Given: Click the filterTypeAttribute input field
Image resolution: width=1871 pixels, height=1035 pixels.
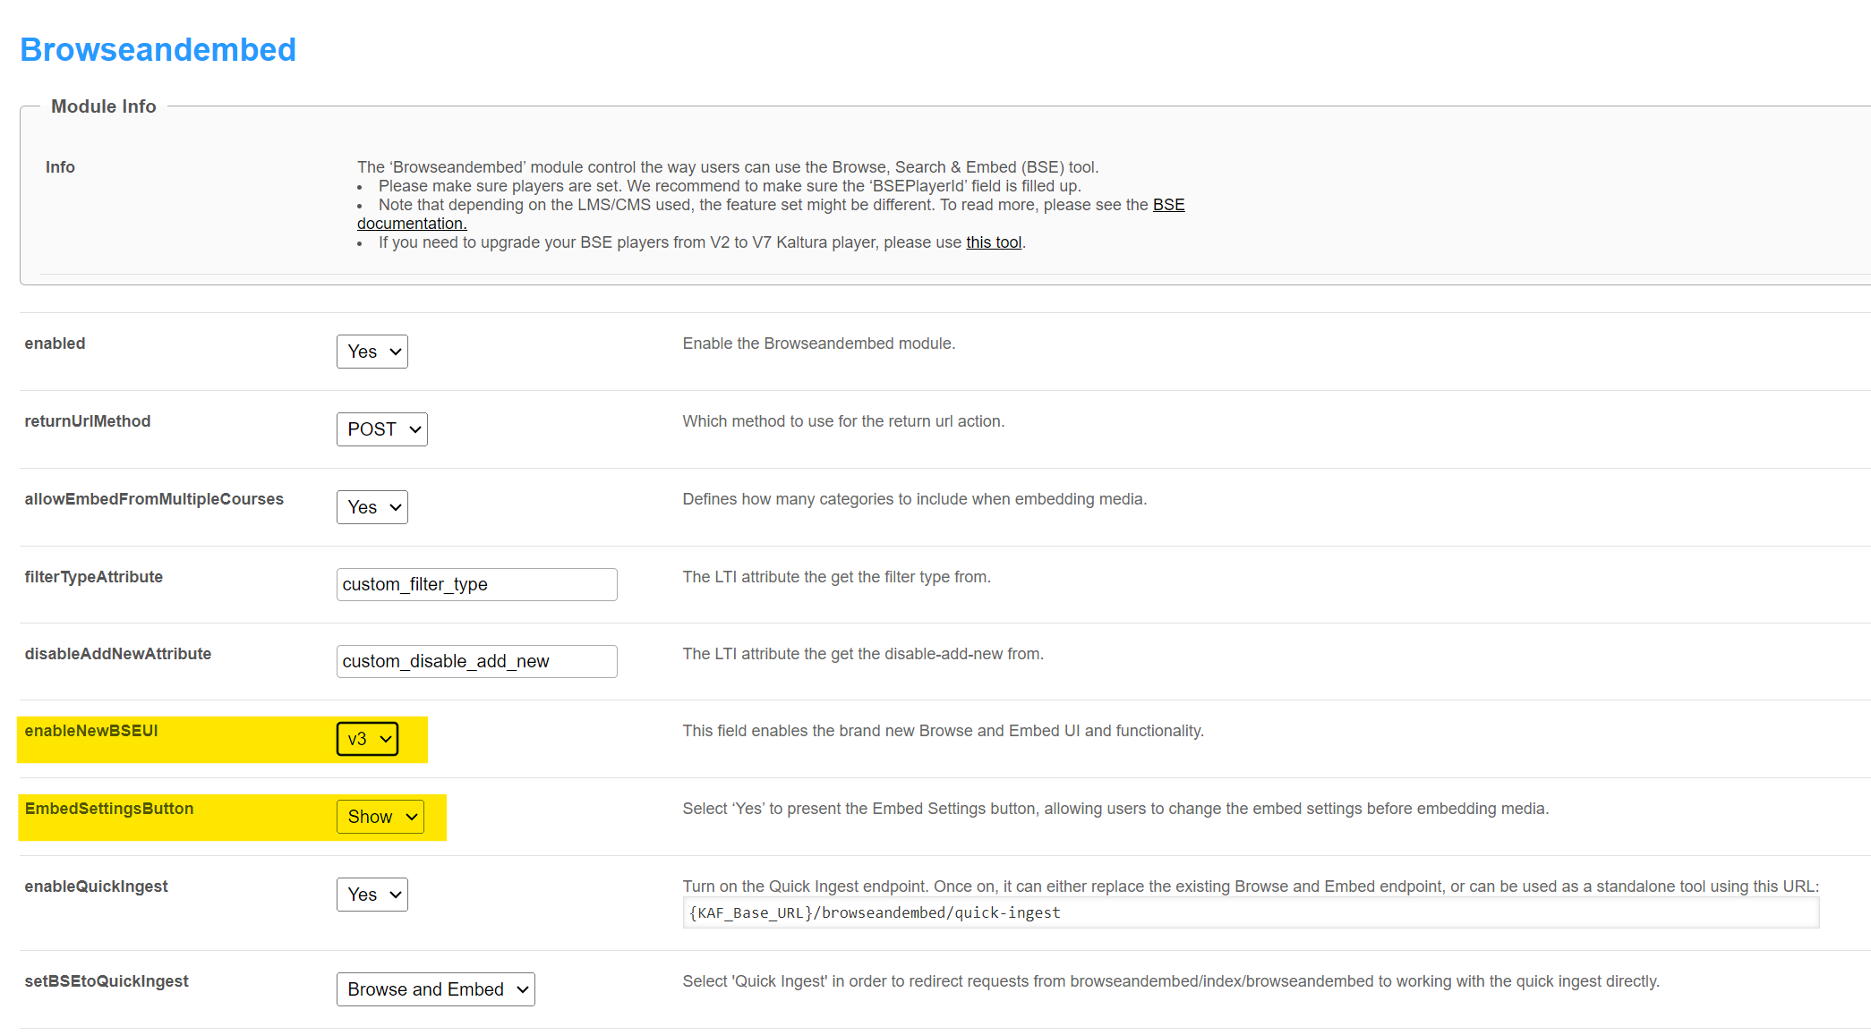Looking at the screenshot, I should (476, 584).
